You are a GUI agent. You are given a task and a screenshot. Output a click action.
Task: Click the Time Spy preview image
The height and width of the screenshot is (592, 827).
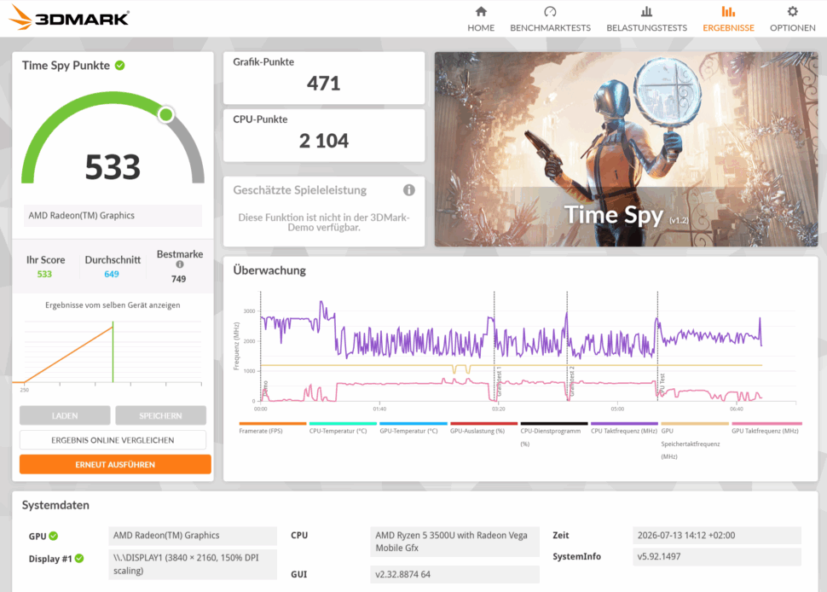pos(626,149)
